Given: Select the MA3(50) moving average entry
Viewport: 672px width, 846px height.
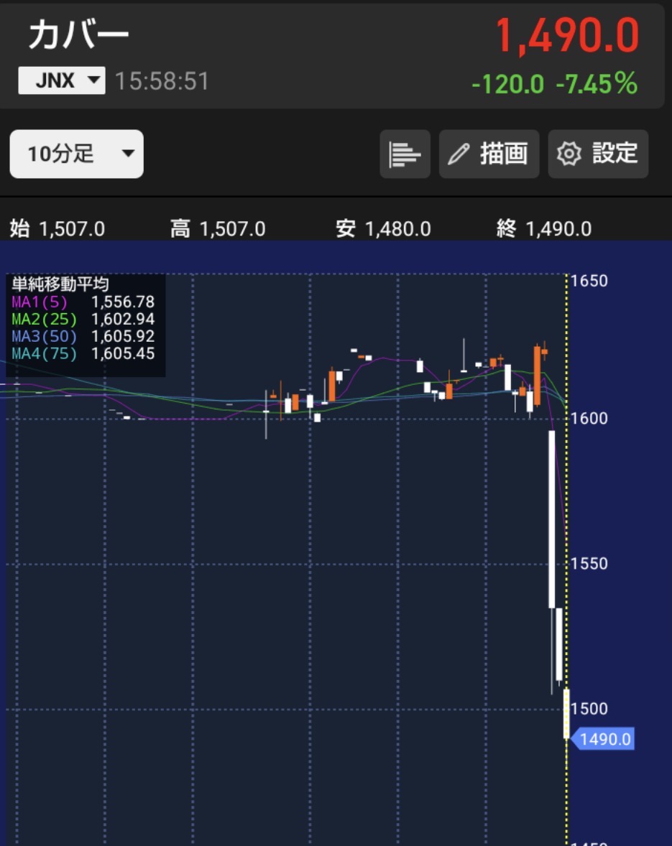Looking at the screenshot, I should (x=83, y=336).
